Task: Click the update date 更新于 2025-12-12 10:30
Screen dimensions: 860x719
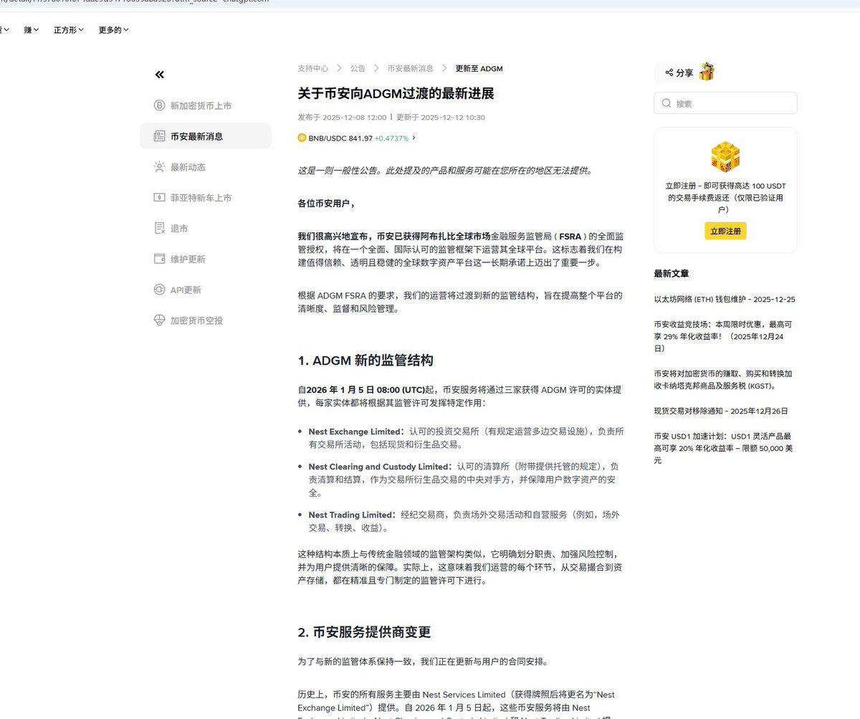Action: click(441, 117)
